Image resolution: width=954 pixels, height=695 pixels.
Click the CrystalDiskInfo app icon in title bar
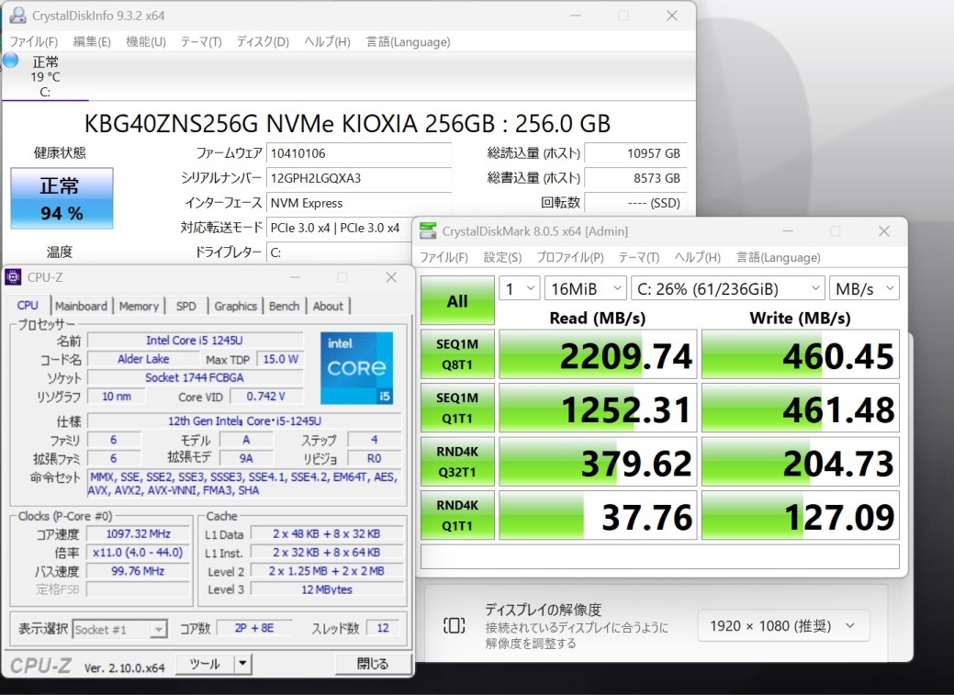(x=17, y=16)
